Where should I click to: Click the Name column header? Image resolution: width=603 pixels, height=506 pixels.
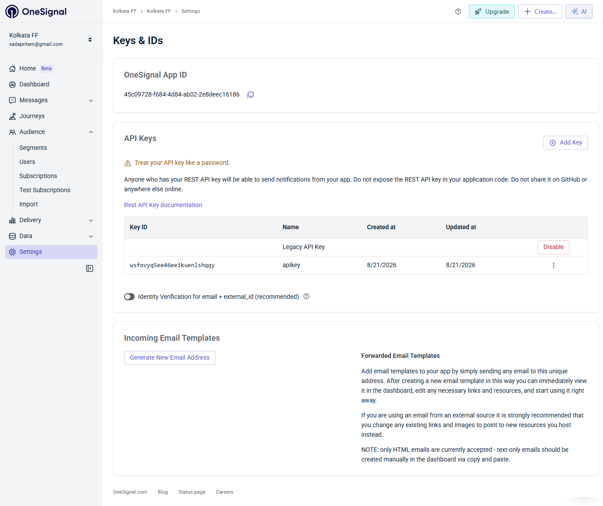291,227
